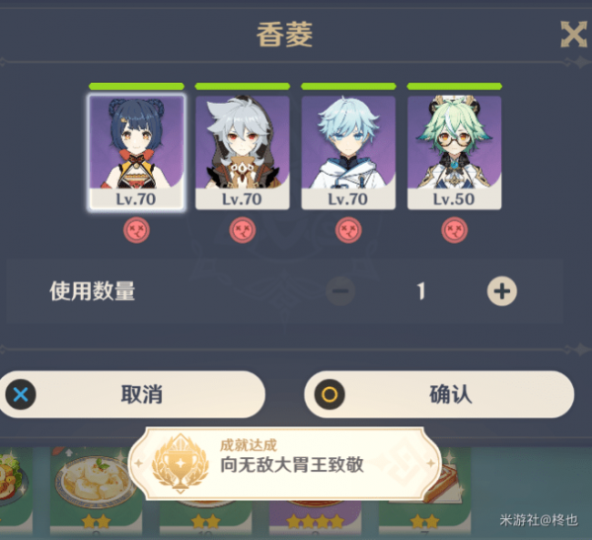Image resolution: width=592 pixels, height=540 pixels.
Task: Click Sucrose's green HP bar
Action: [454, 86]
